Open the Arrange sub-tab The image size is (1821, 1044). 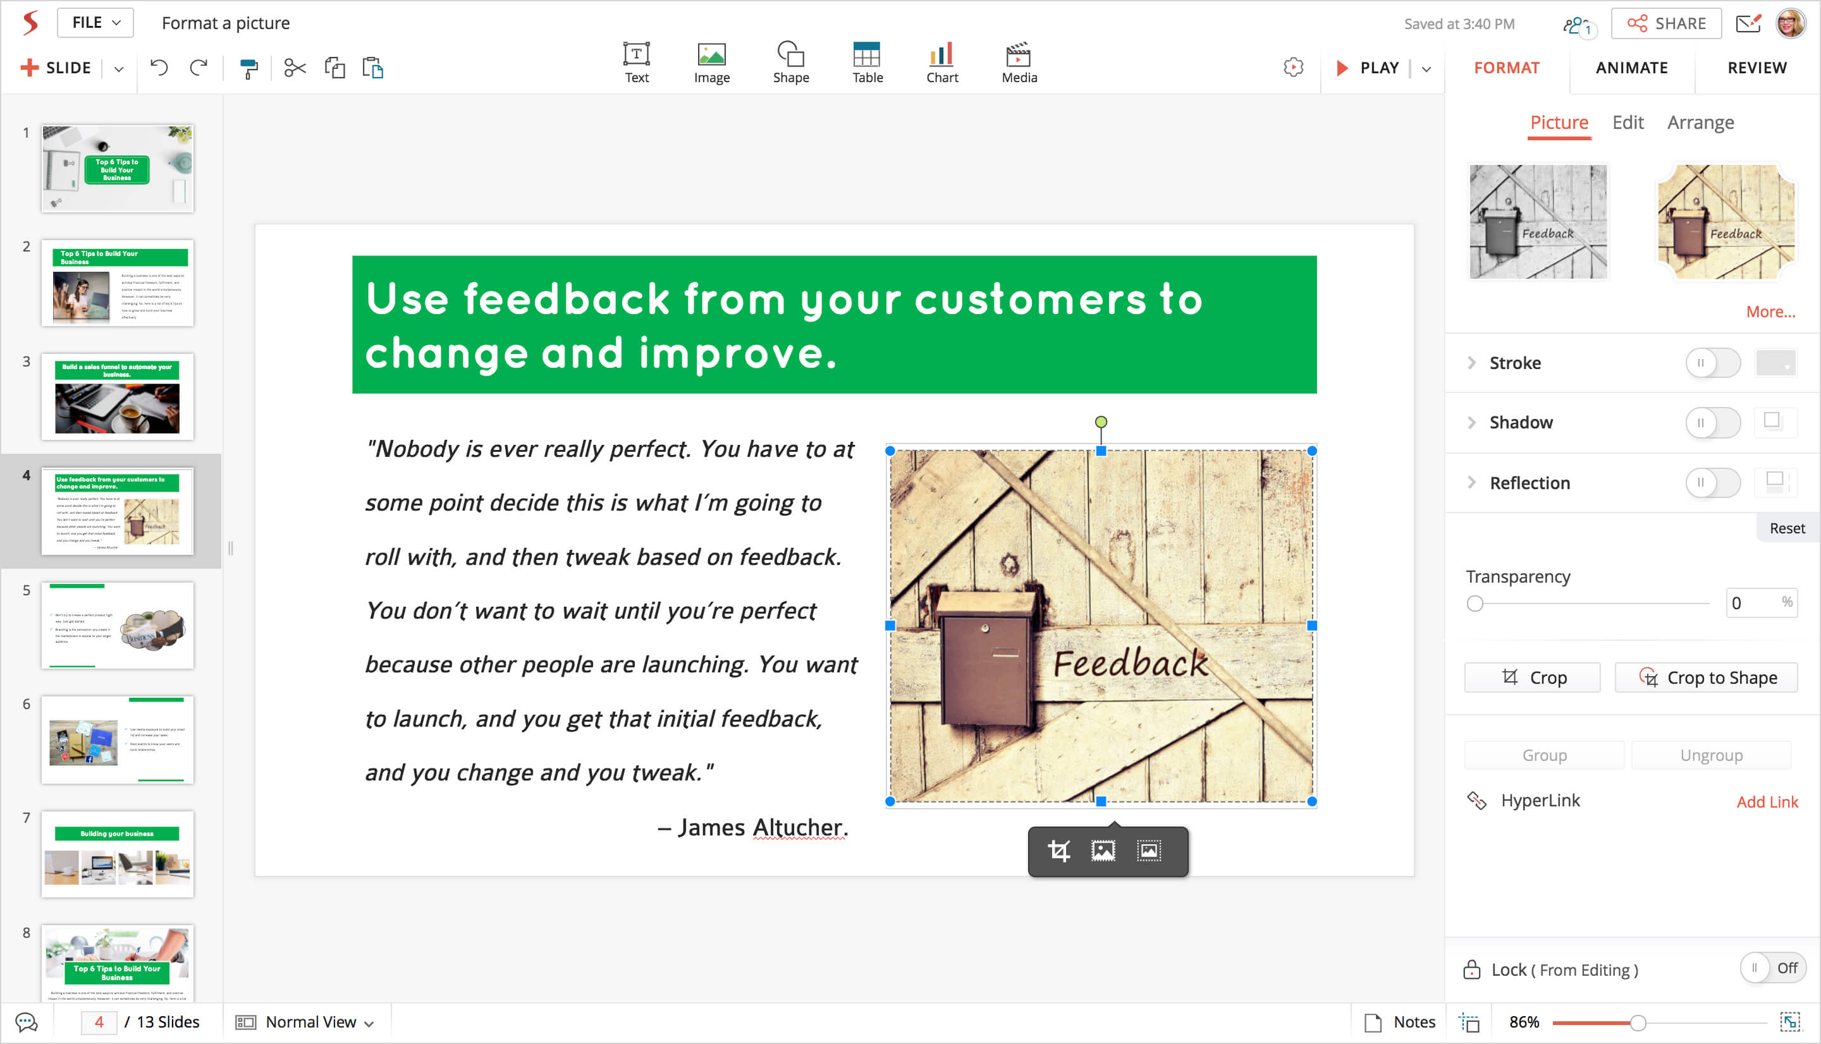point(1700,123)
